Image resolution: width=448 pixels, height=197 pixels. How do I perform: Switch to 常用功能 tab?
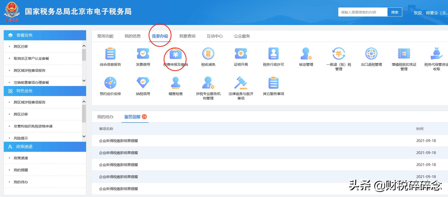[x=105, y=36]
